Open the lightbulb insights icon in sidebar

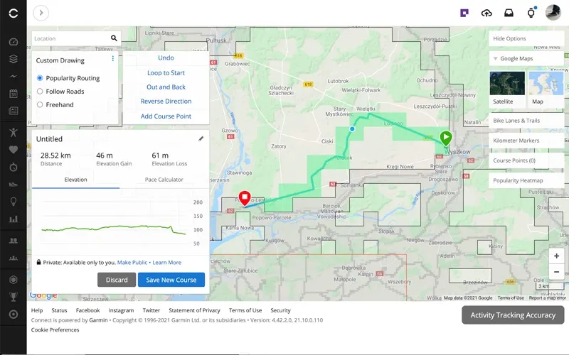click(x=14, y=202)
